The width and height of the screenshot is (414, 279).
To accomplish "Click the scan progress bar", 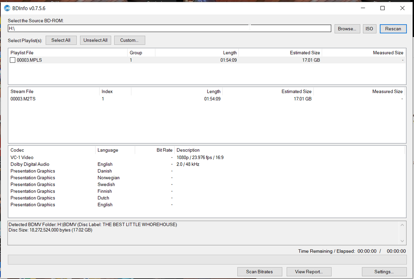I will [x=207, y=259].
